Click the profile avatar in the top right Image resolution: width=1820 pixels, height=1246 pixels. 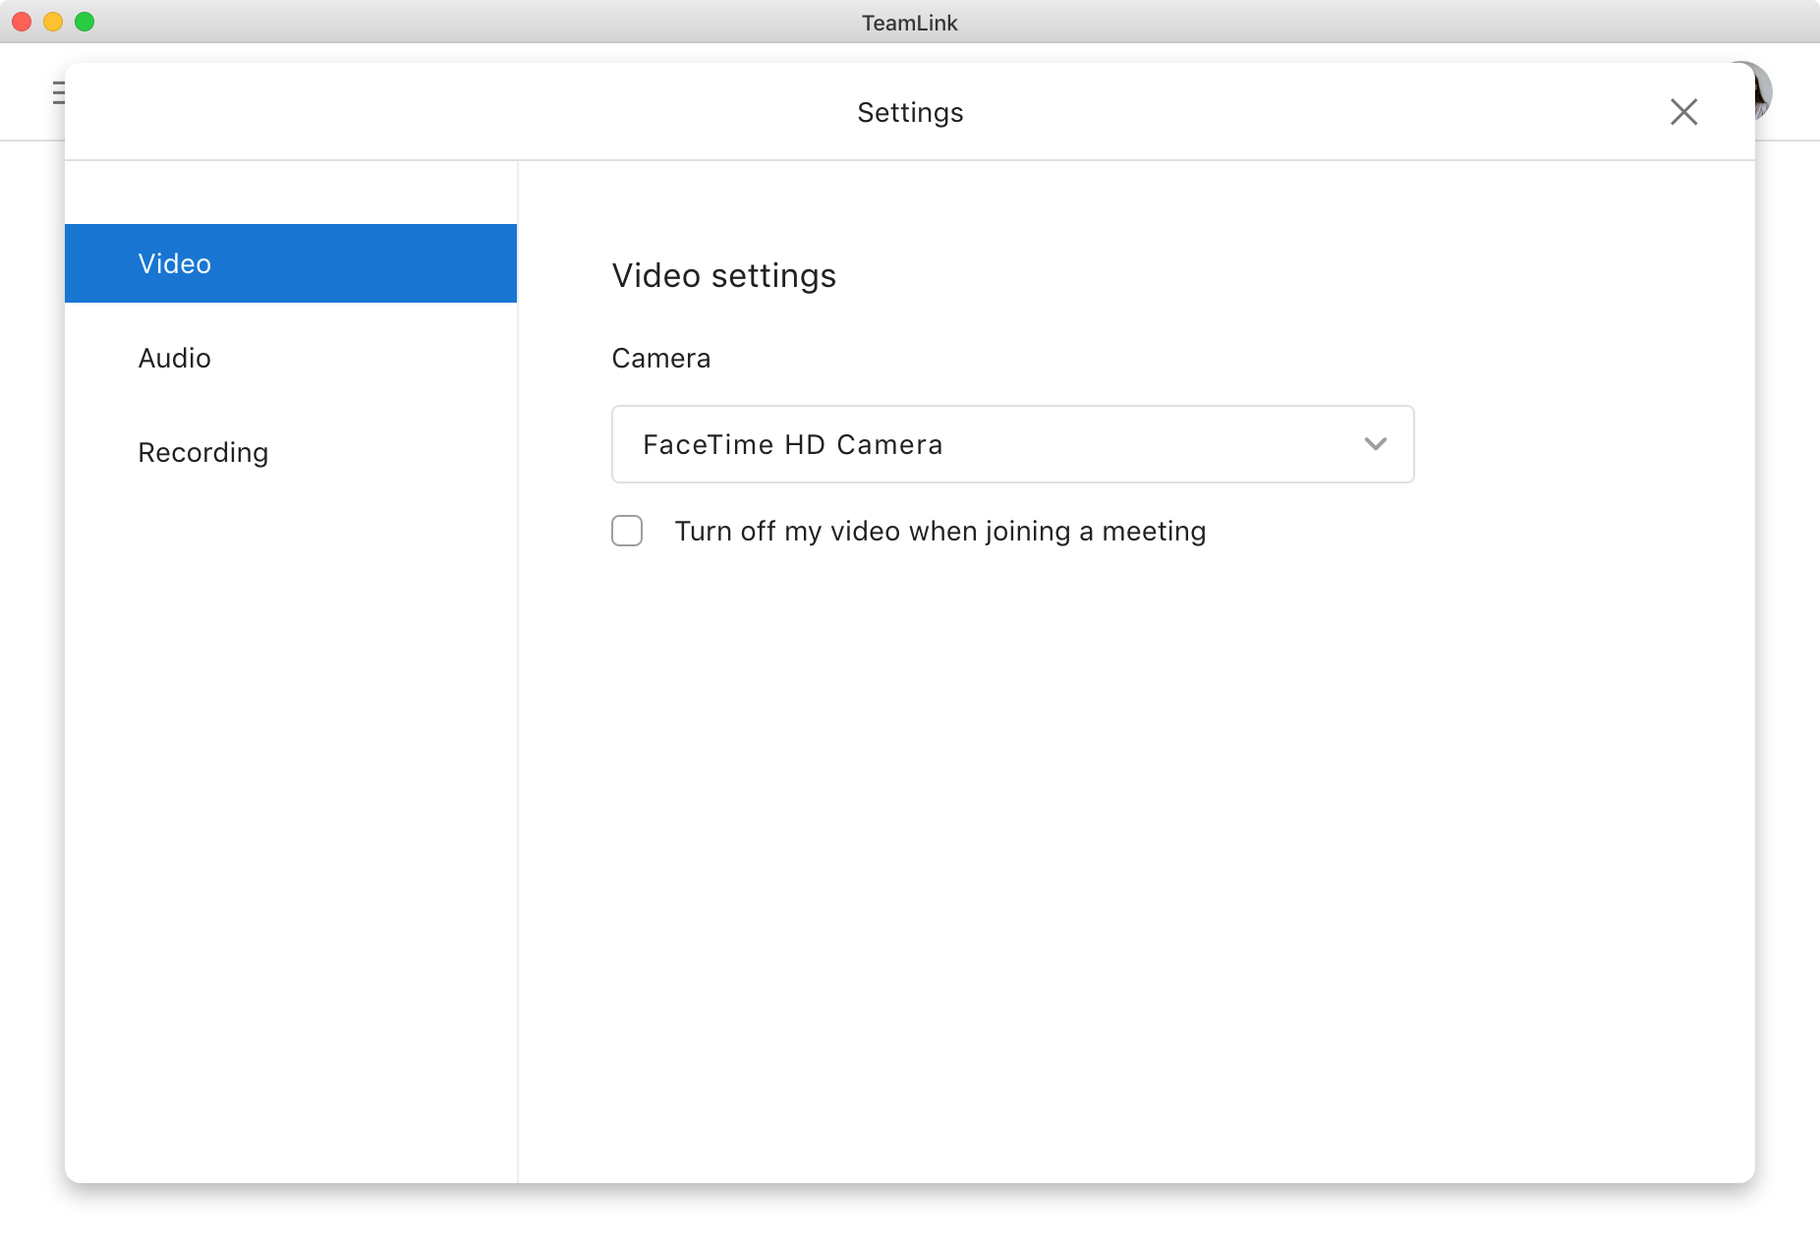[1763, 90]
